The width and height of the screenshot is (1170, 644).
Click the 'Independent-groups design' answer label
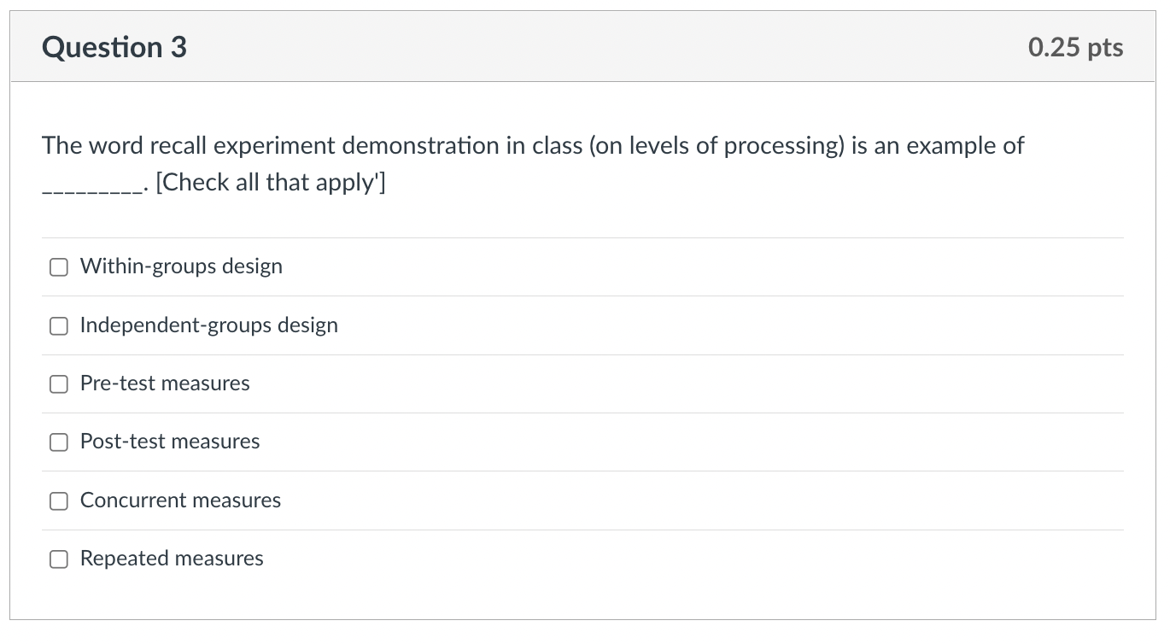[208, 325]
